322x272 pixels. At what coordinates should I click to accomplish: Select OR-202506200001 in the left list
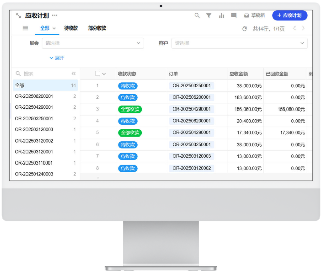click(x=34, y=96)
